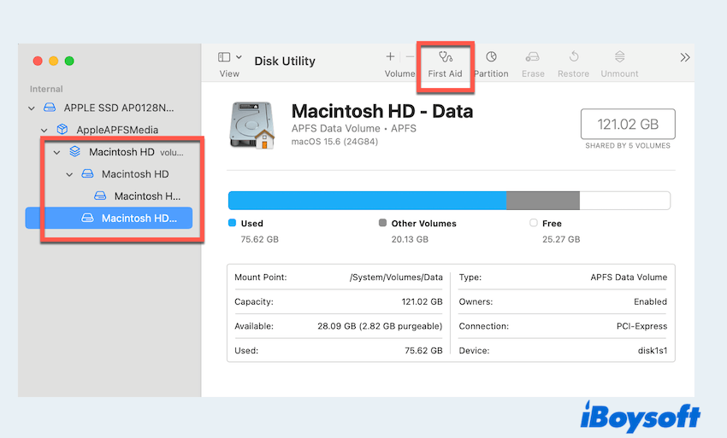Screen dimensions: 727x438
Task: Open the View sidebar icon
Action: coord(224,57)
